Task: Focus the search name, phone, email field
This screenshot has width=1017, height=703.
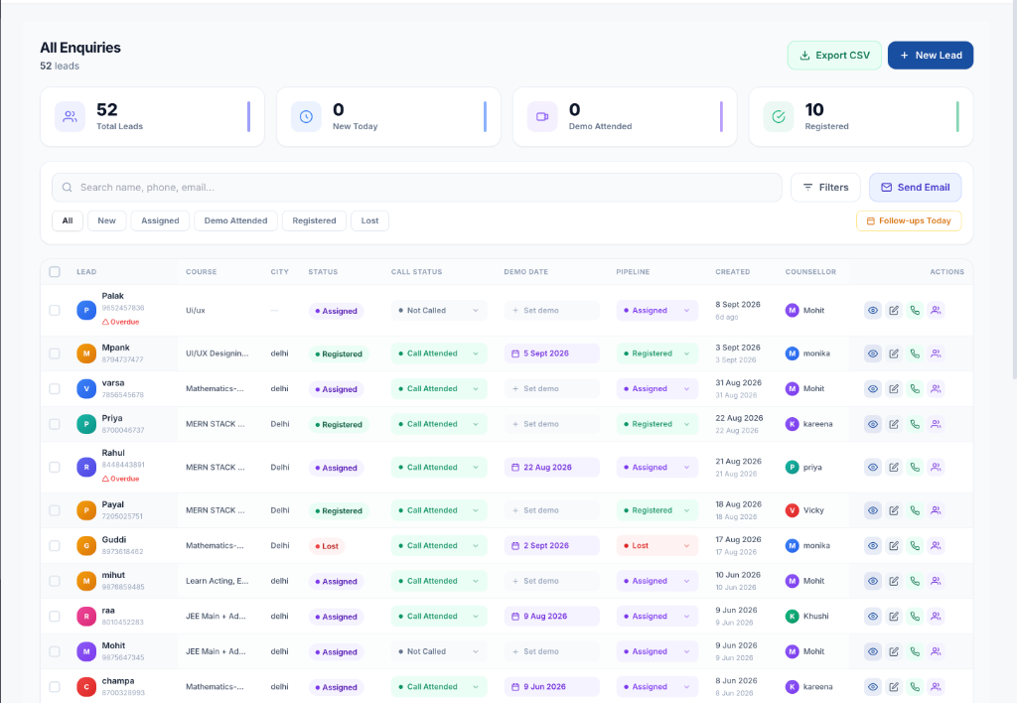Action: coord(417,188)
